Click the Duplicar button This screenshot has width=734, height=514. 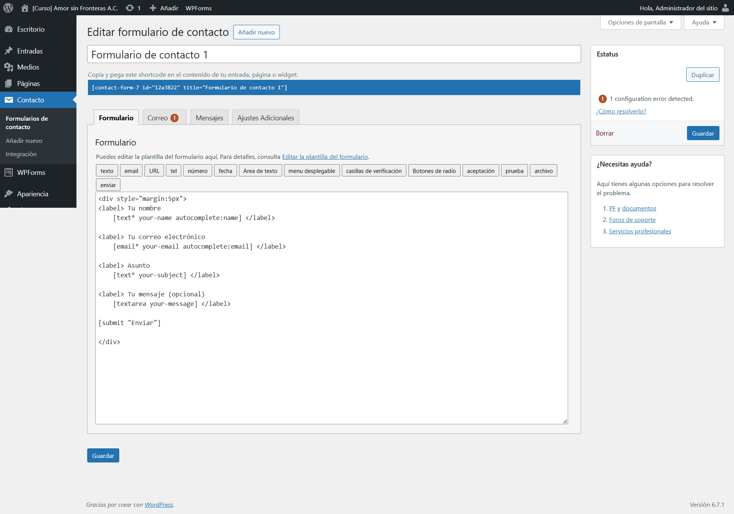pyautogui.click(x=702, y=75)
